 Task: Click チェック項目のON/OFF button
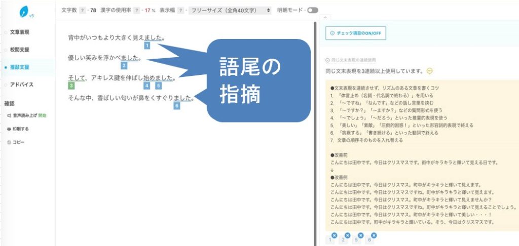355,33
